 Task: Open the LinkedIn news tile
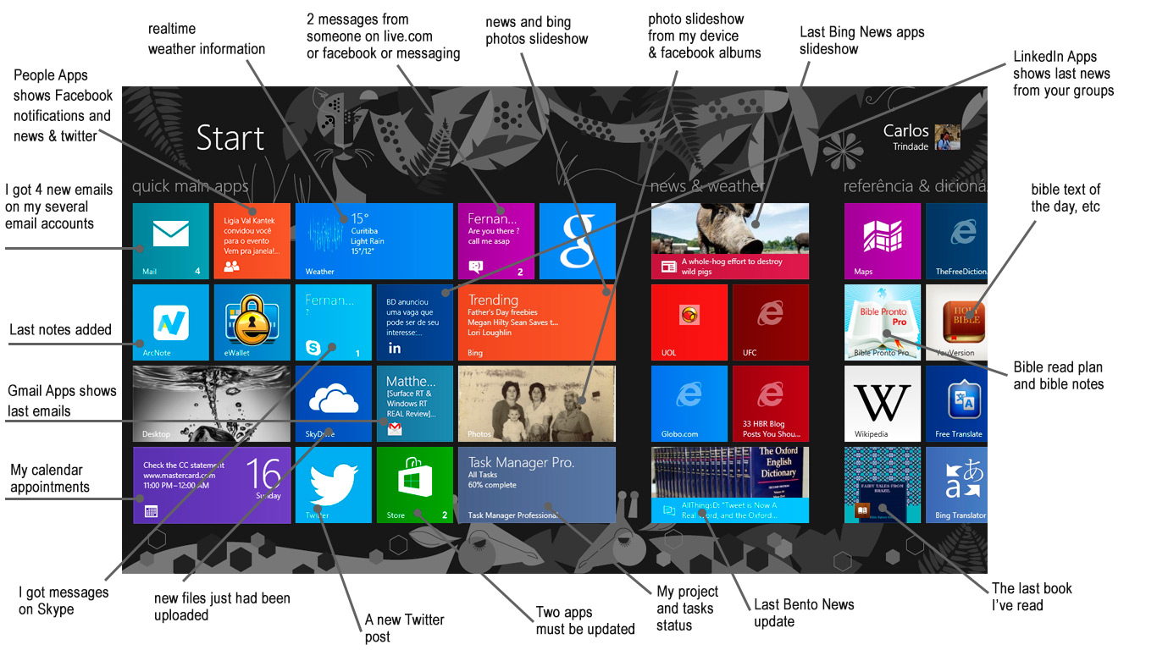coord(414,322)
